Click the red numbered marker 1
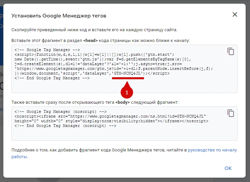Image resolution: width=250 pixels, height=182 pixels. [x=127, y=91]
